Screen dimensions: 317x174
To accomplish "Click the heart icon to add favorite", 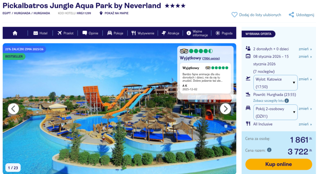I will coord(234,15).
